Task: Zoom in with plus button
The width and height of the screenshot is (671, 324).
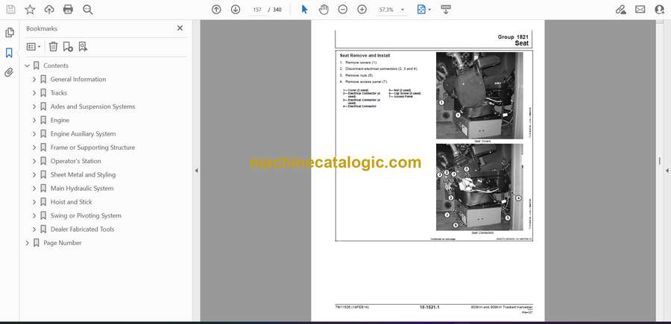Action: point(362,10)
